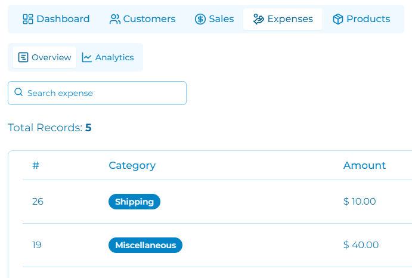This screenshot has height=278, width=412.
Task: Go to the Sales tab
Action: [214, 19]
